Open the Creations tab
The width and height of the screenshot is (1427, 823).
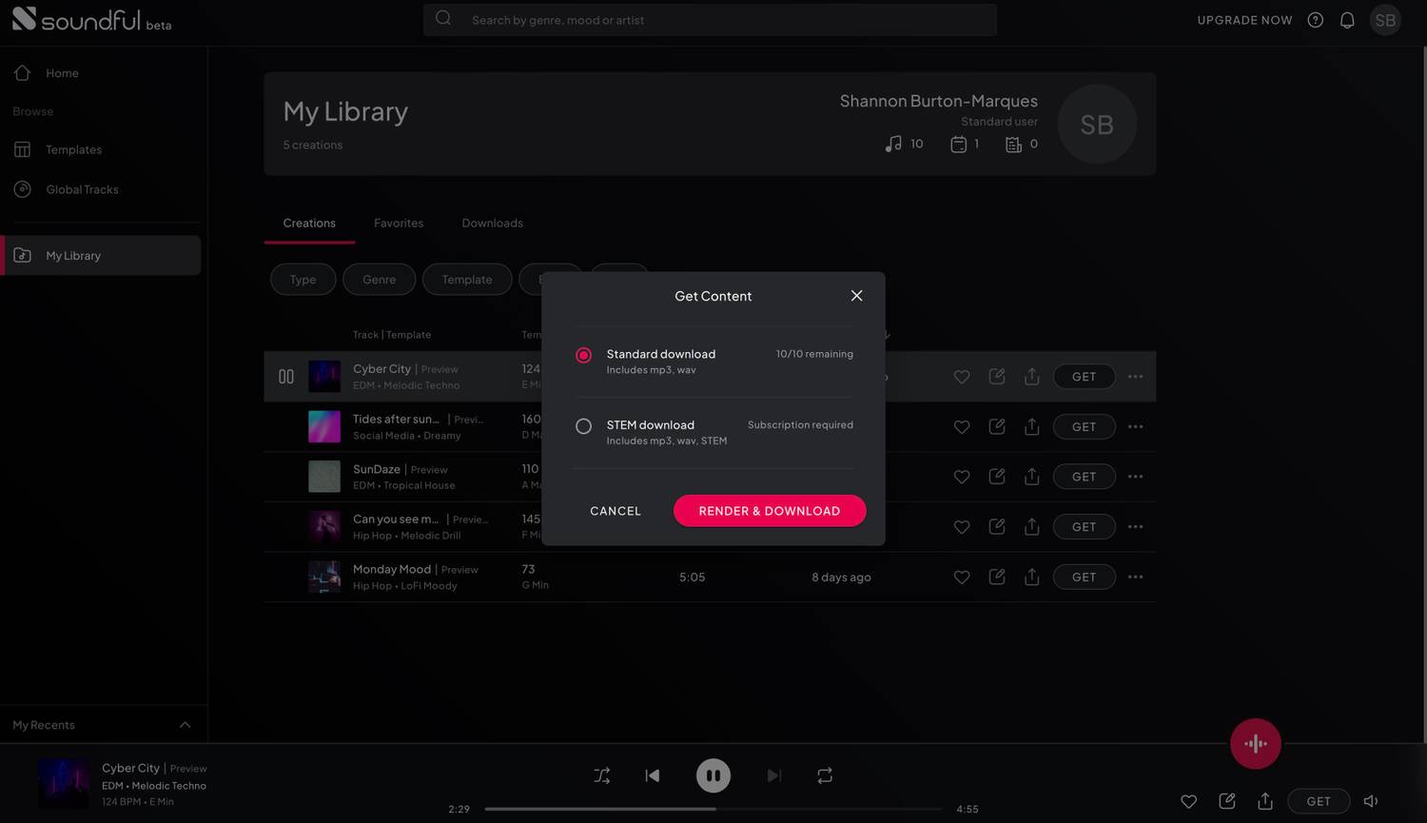309,223
